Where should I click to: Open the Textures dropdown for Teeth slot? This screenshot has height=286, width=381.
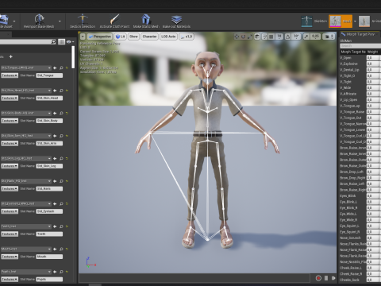[x=10, y=234]
